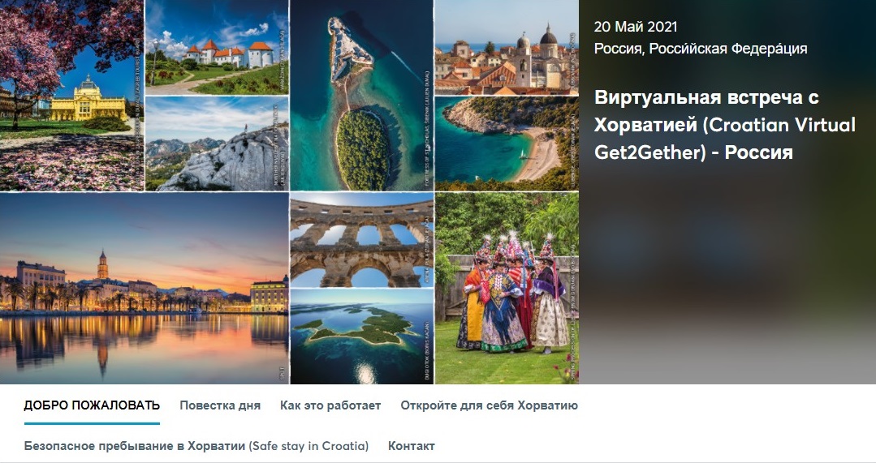The width and height of the screenshot is (876, 463).
Task: Select the Откройте для себя Хорватию tab
Action: click(489, 405)
